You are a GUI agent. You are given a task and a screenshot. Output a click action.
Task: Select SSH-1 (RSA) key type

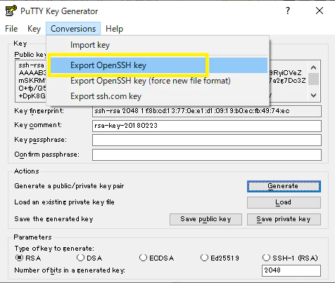266,258
